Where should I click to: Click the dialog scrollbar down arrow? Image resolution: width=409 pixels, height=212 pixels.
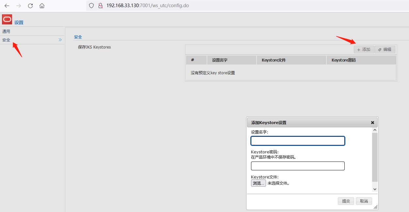click(x=375, y=189)
